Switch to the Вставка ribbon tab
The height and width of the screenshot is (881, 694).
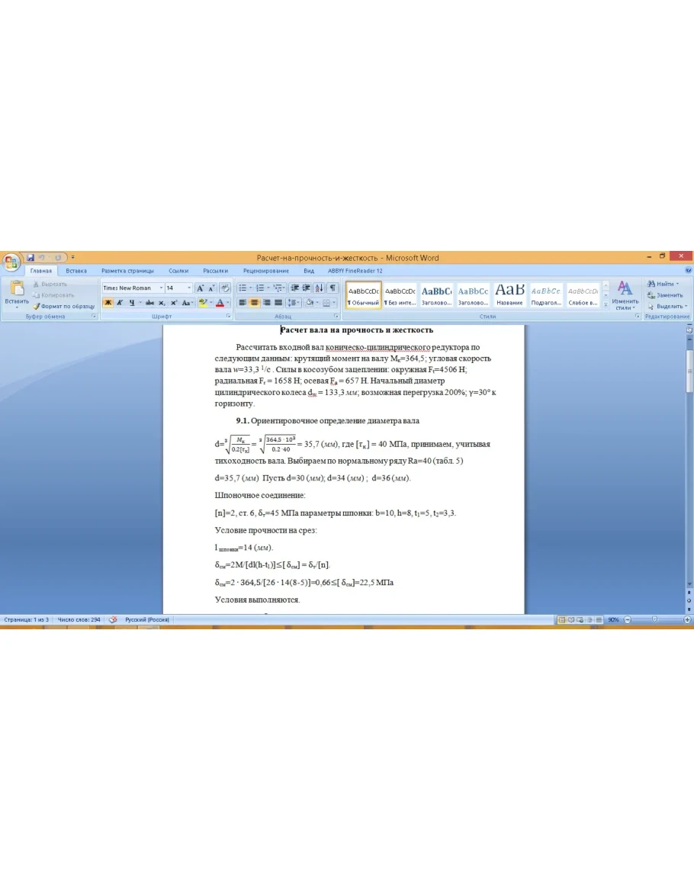76,271
